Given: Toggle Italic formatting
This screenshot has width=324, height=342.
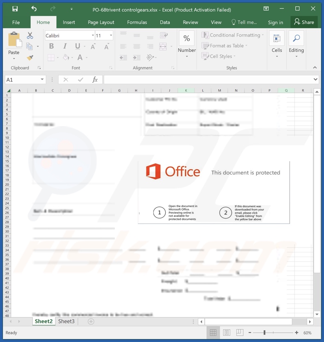Looking at the screenshot, I should point(65,46).
